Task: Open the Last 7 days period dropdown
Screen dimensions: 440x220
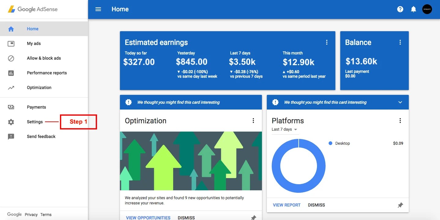Action: 285,129
